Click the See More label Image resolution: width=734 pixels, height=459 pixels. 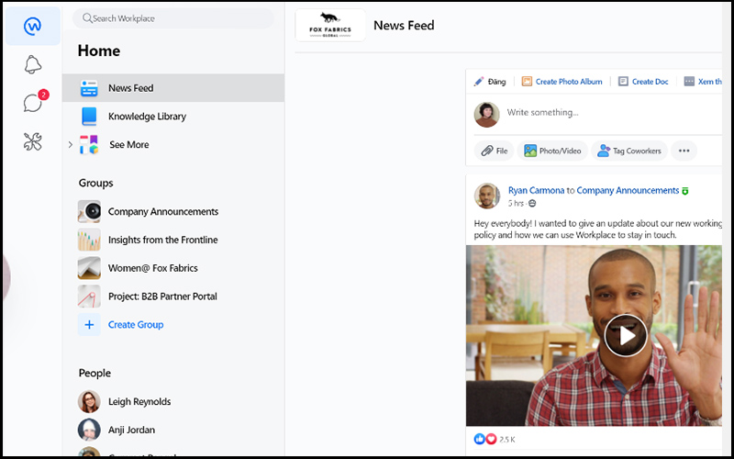point(129,145)
